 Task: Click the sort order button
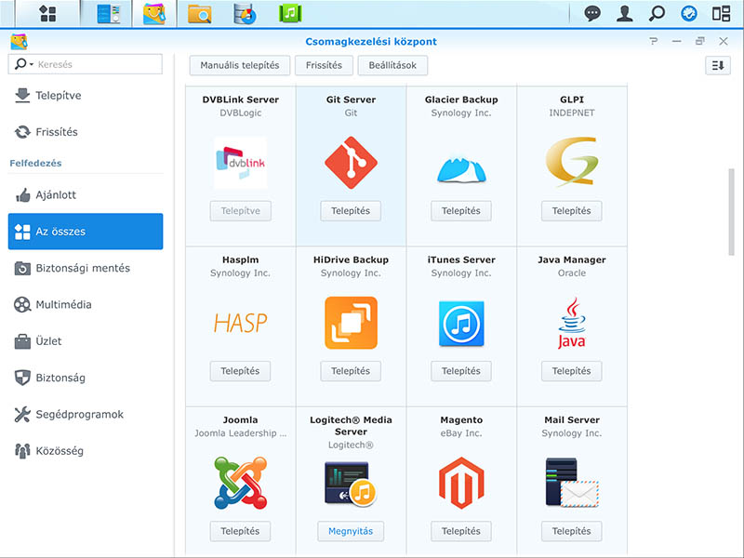click(x=716, y=65)
